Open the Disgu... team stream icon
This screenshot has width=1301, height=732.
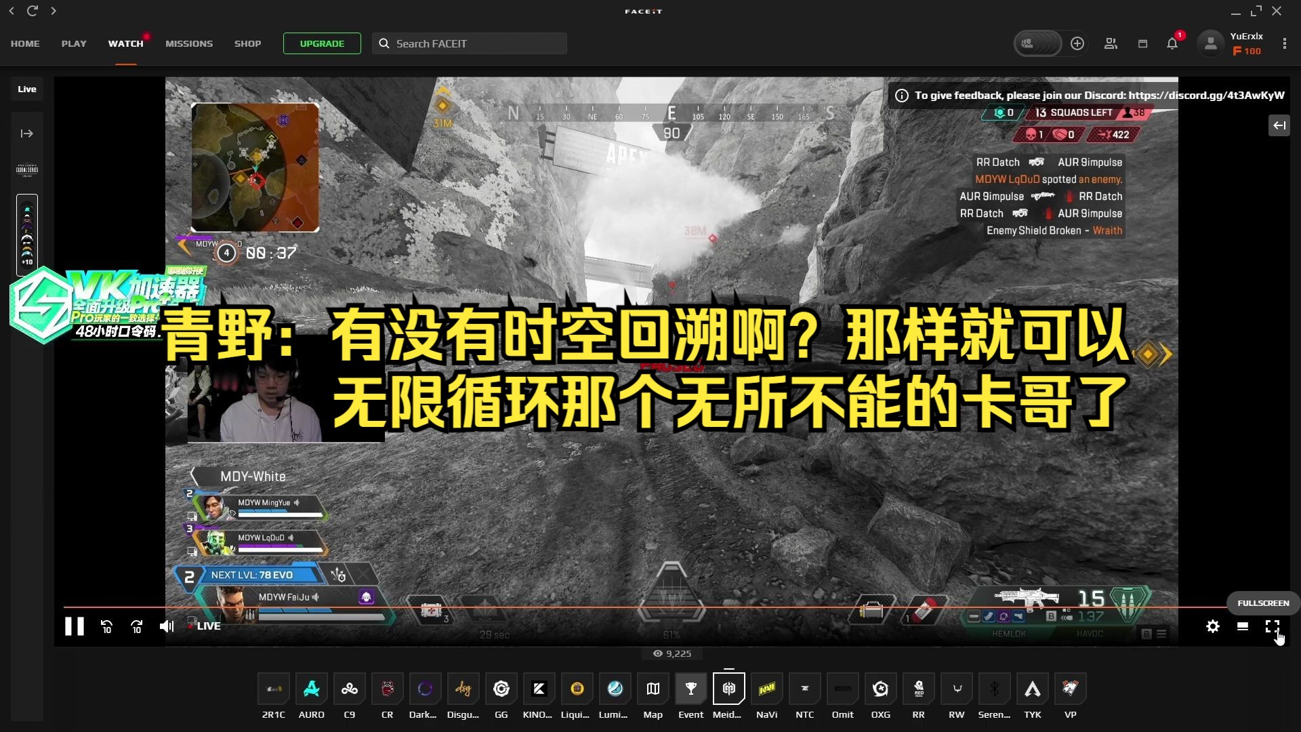(463, 689)
